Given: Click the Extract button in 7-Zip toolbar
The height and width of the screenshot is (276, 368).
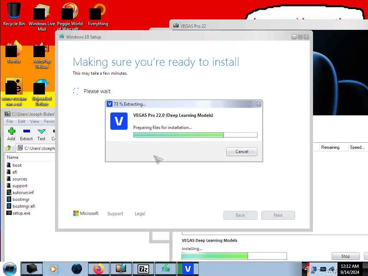Looking at the screenshot, I should [x=26, y=134].
